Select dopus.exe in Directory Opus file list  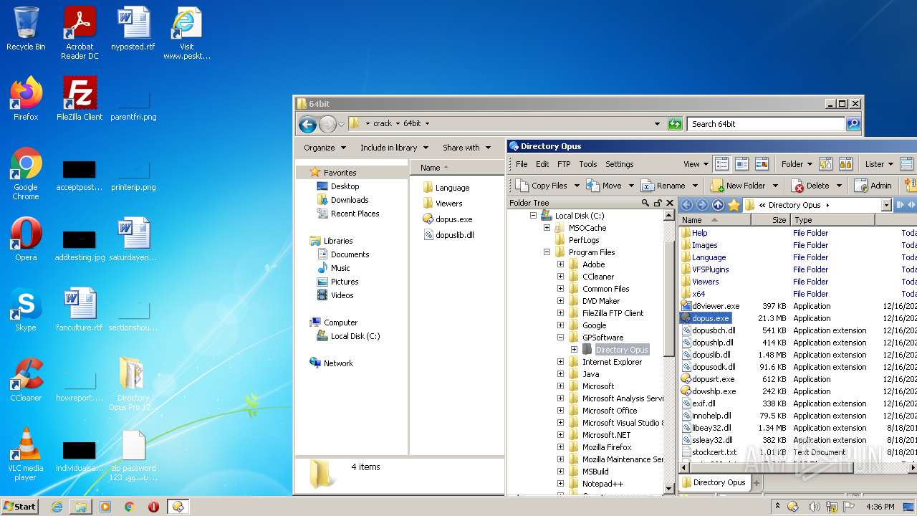click(710, 318)
